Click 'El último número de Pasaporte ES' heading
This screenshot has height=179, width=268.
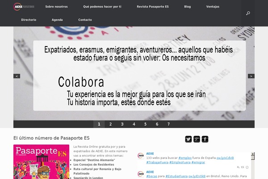click(51, 138)
